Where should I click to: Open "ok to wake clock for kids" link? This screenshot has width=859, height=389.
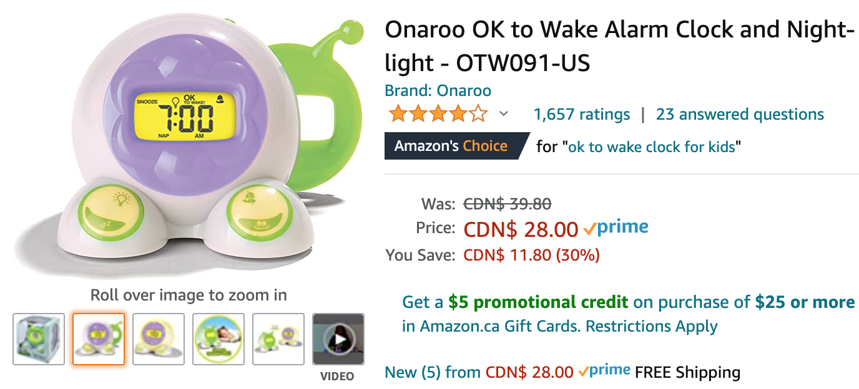click(652, 147)
